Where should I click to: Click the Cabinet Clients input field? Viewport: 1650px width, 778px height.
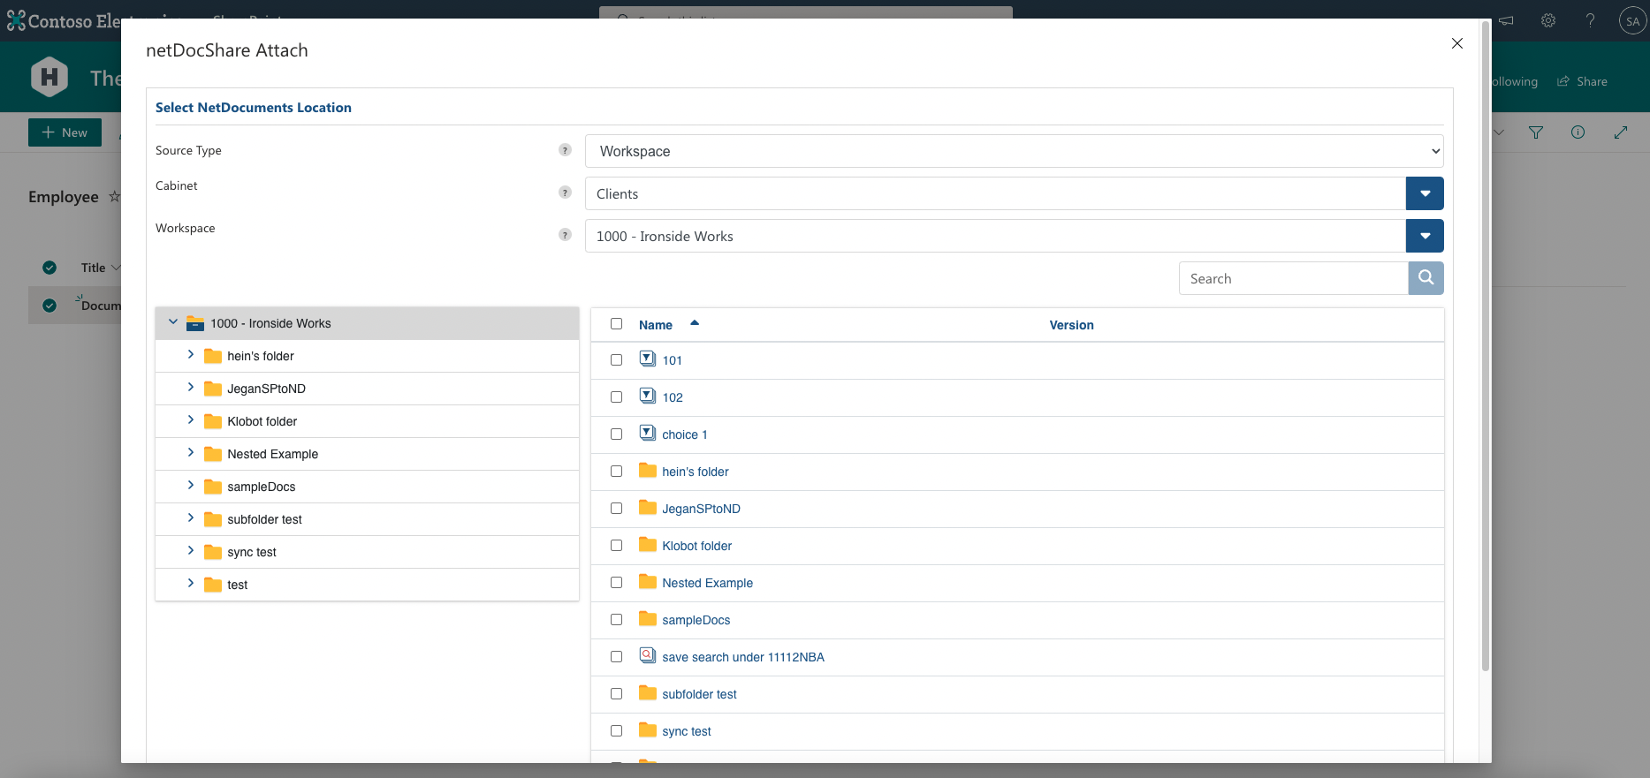(995, 193)
